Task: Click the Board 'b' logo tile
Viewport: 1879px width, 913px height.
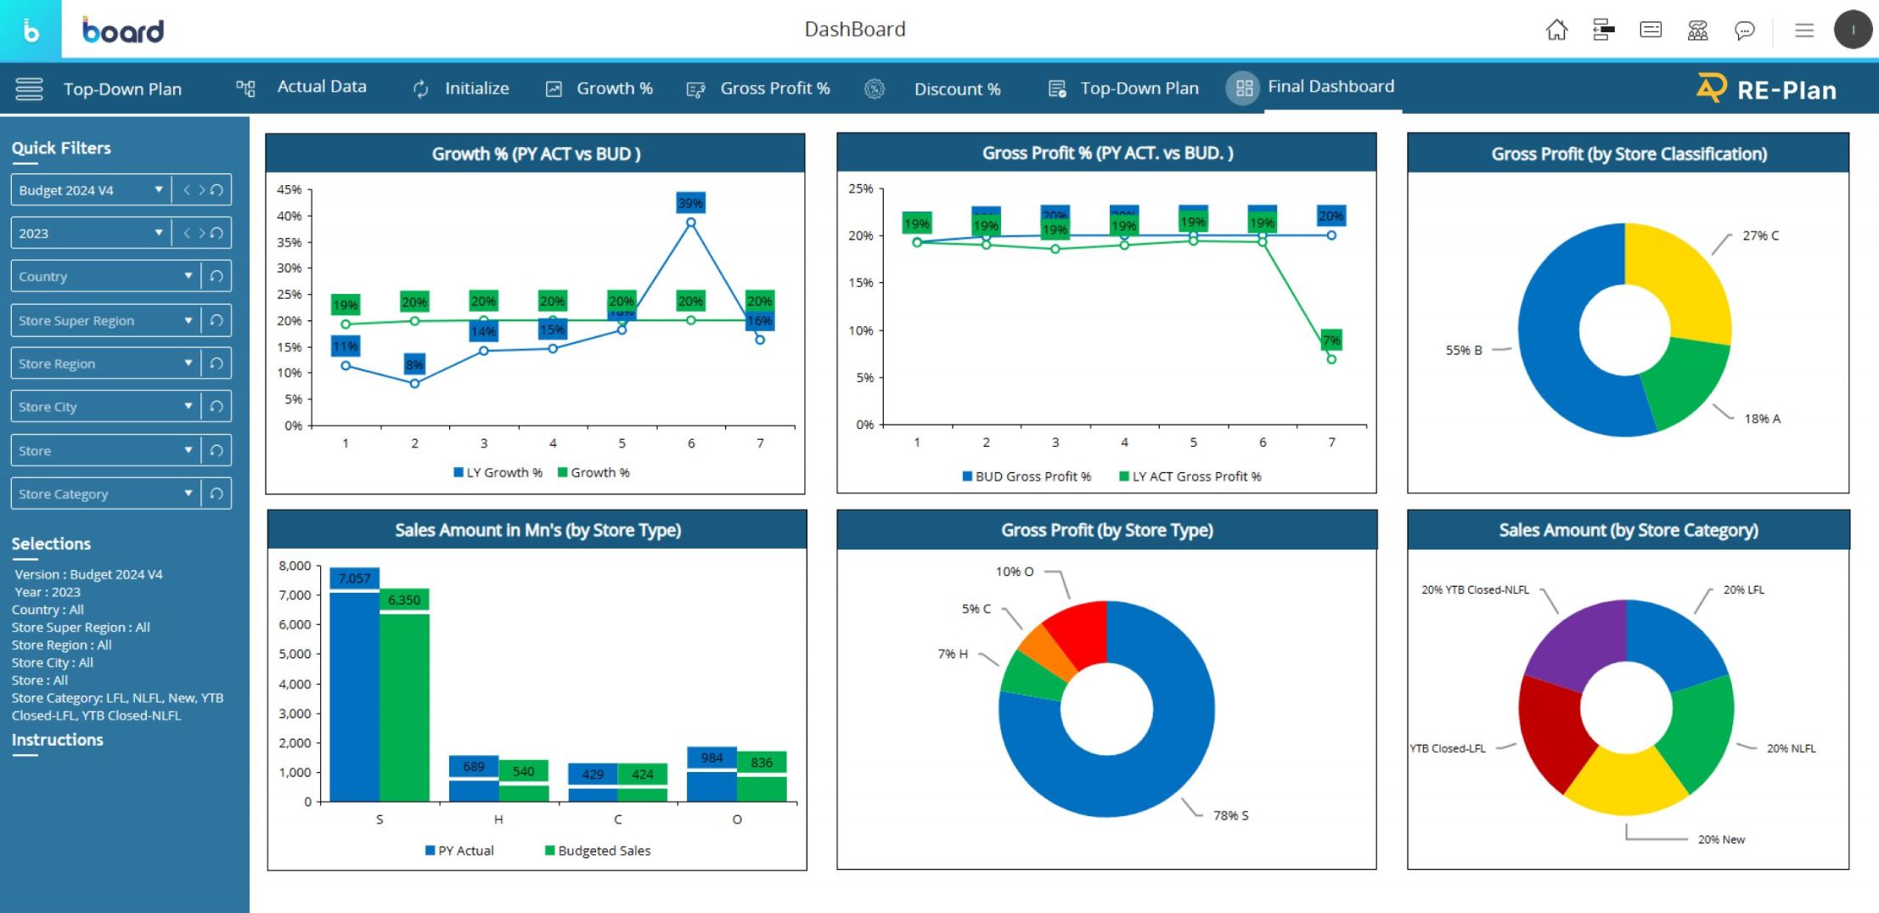Action: point(31,31)
